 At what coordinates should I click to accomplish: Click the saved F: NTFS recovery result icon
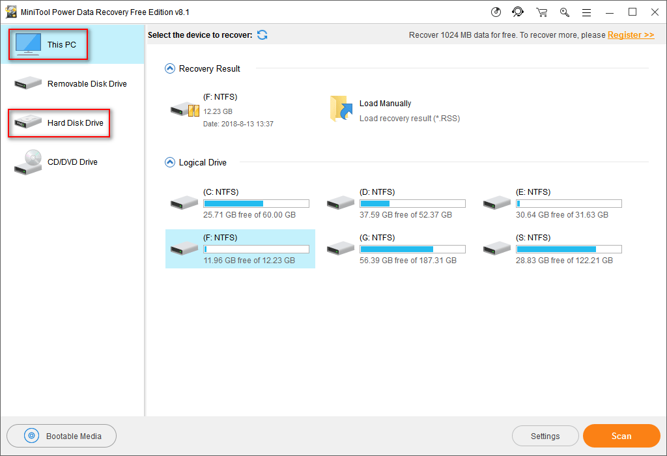[185, 109]
